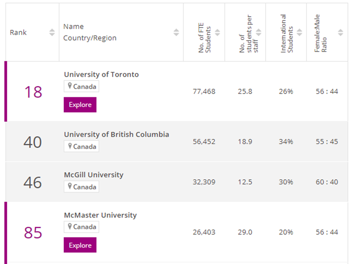Screen dimensions: 352x264
Task: Click Explore button under University of Toronto
Action: [80, 105]
